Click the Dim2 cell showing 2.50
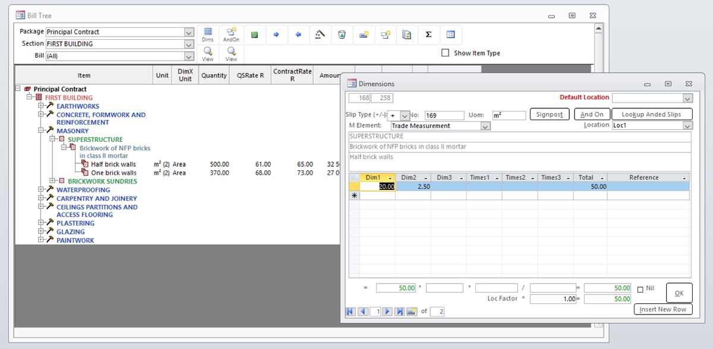Image resolution: width=713 pixels, height=349 pixels. (413, 186)
